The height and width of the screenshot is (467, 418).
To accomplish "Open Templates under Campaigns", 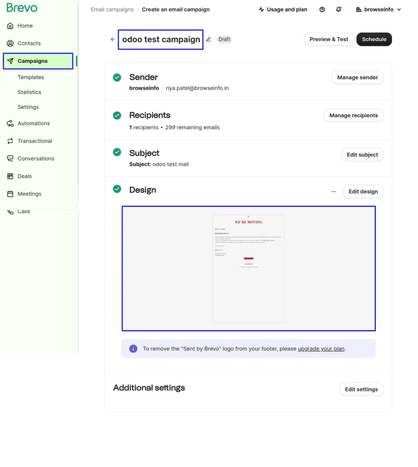I will [30, 77].
